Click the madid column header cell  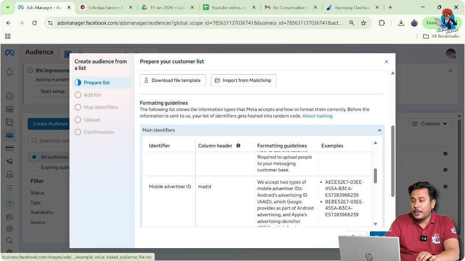coord(205,187)
